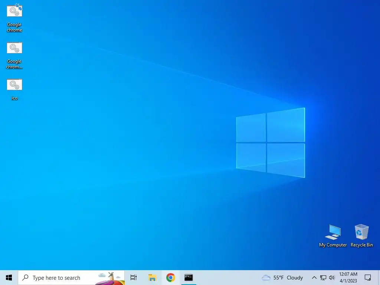The height and width of the screenshot is (285, 380).
Task: Launch Google Chrome from the taskbar
Action: tap(171, 278)
